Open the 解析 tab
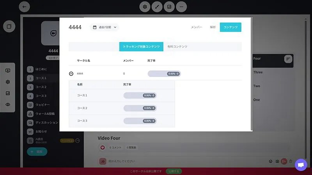 pyautogui.click(x=213, y=27)
